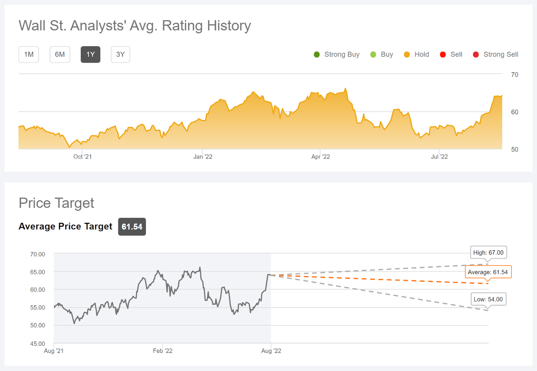Image resolution: width=537 pixels, height=371 pixels.
Task: Click the 61.54 Average Price Target badge
Action: [132, 226]
